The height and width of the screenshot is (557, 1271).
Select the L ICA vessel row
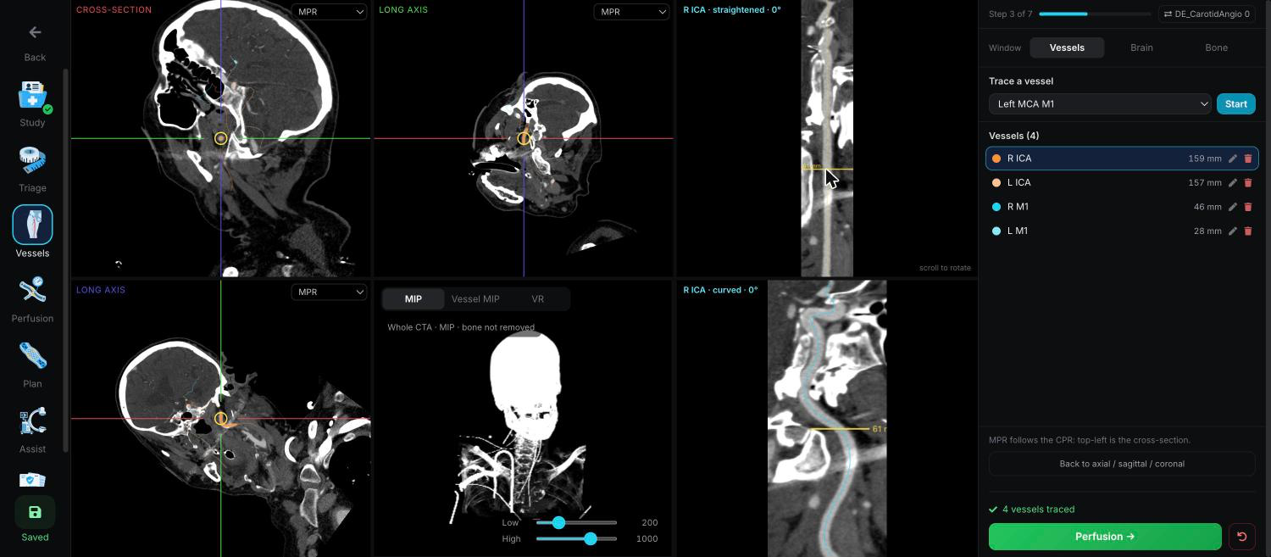click(x=1122, y=182)
